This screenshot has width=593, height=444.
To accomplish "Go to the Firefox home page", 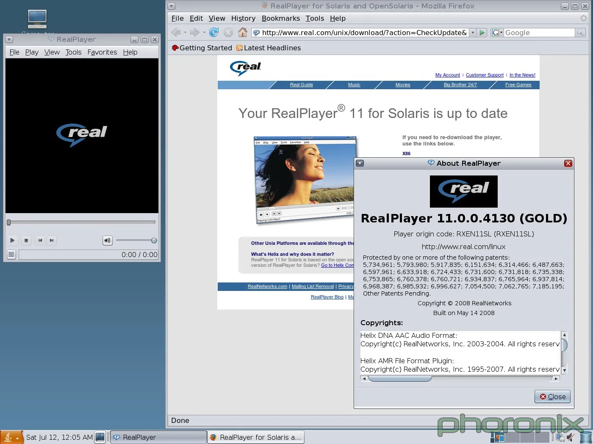I will (x=243, y=33).
